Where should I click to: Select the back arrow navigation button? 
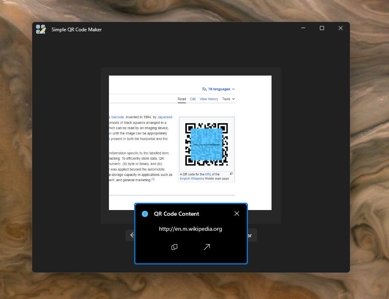click(x=132, y=235)
